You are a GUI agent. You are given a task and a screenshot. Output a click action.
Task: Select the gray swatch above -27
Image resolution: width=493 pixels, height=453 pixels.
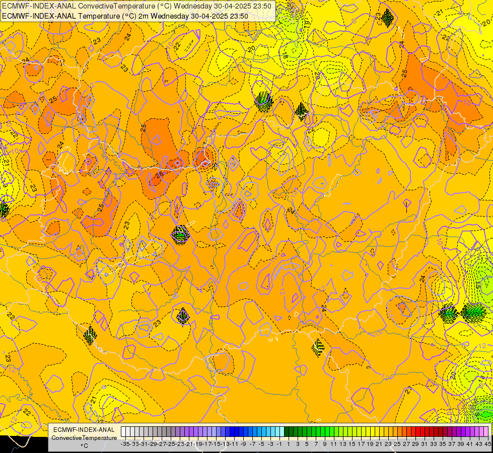pyautogui.click(x=160, y=432)
